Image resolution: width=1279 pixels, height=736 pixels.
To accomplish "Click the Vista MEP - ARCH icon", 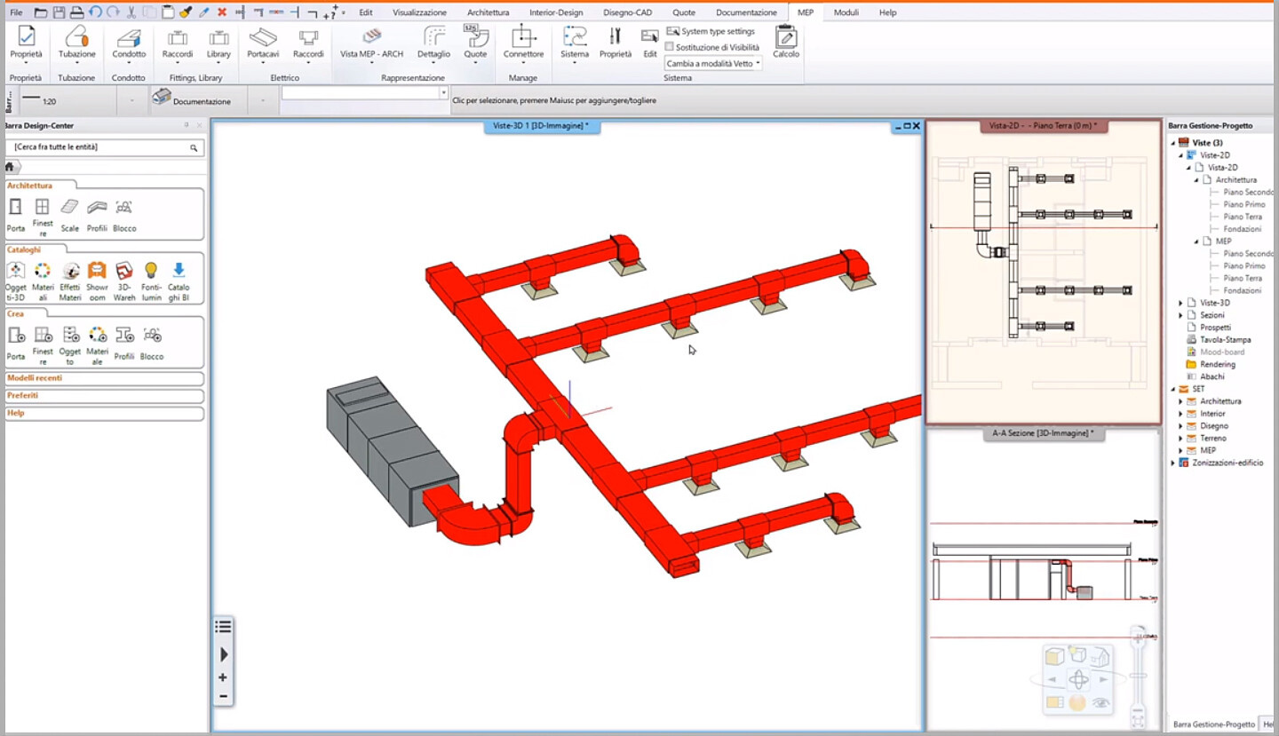I will (x=371, y=41).
